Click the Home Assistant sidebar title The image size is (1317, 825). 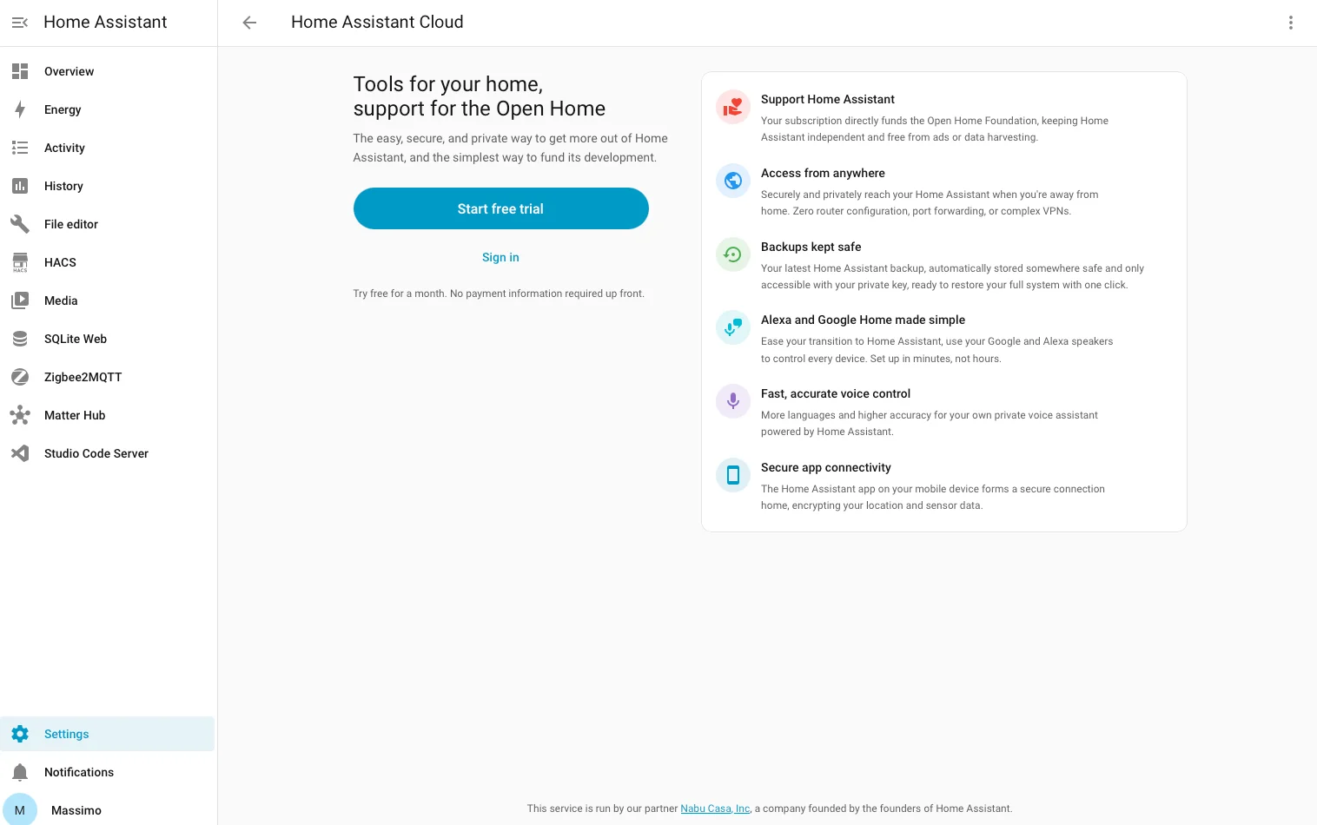[105, 23]
